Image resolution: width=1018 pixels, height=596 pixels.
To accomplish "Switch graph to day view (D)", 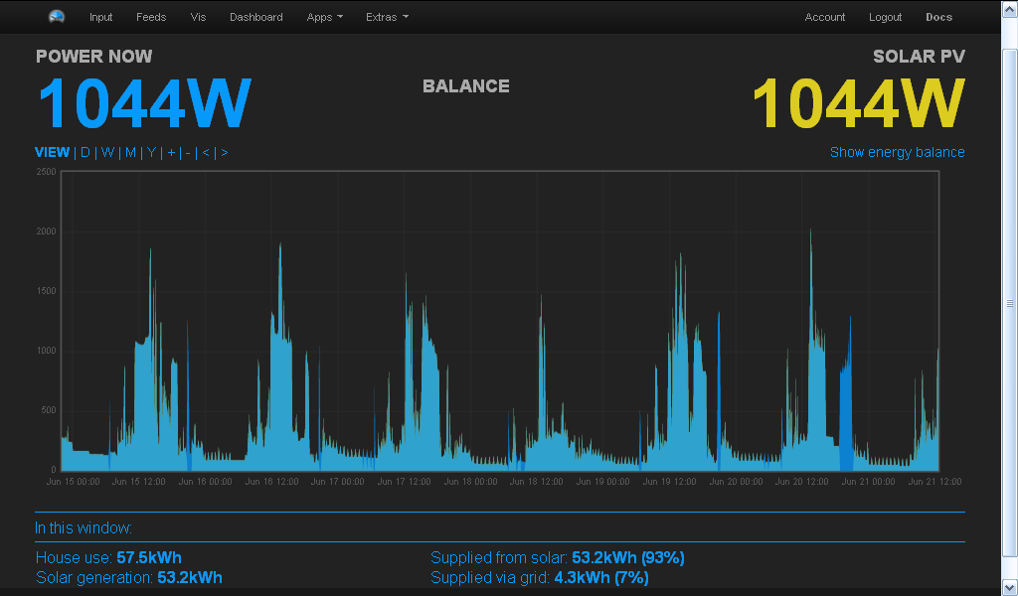I will point(85,152).
